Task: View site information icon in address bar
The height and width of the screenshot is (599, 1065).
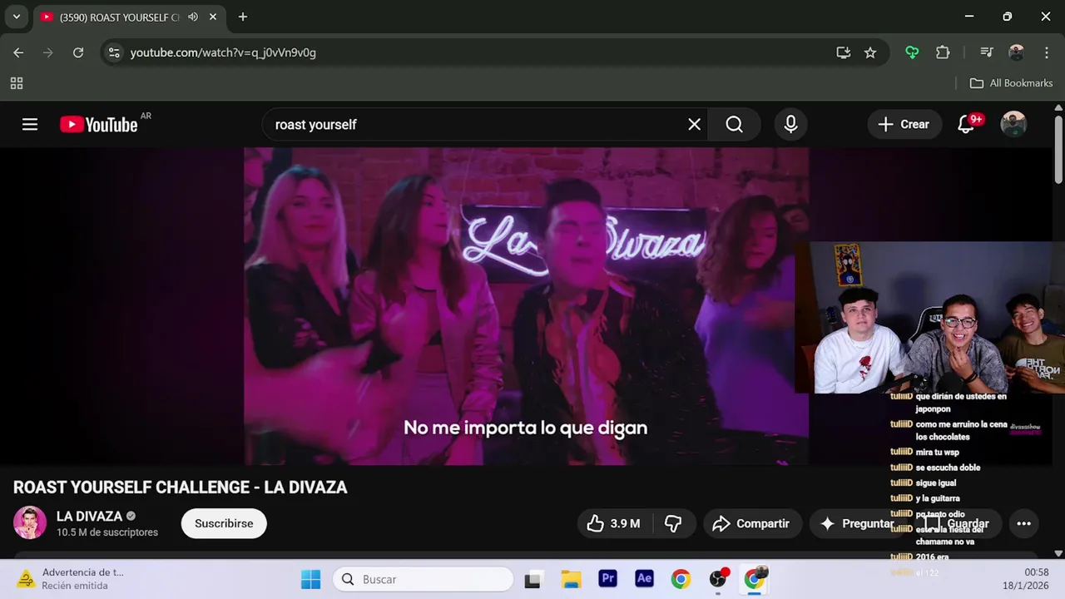Action: (115, 52)
